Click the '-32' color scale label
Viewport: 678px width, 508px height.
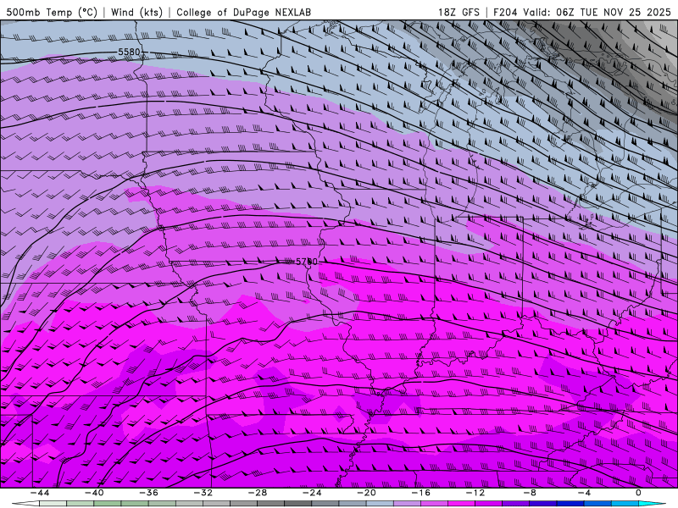203,493
